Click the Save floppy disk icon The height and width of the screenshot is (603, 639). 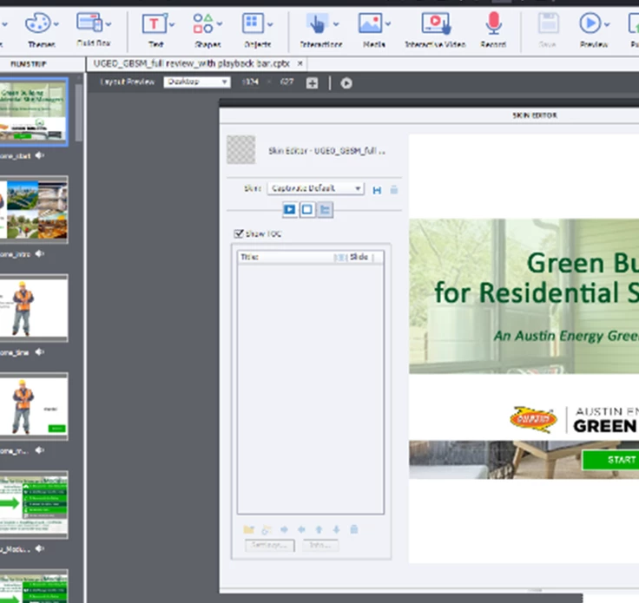(548, 23)
